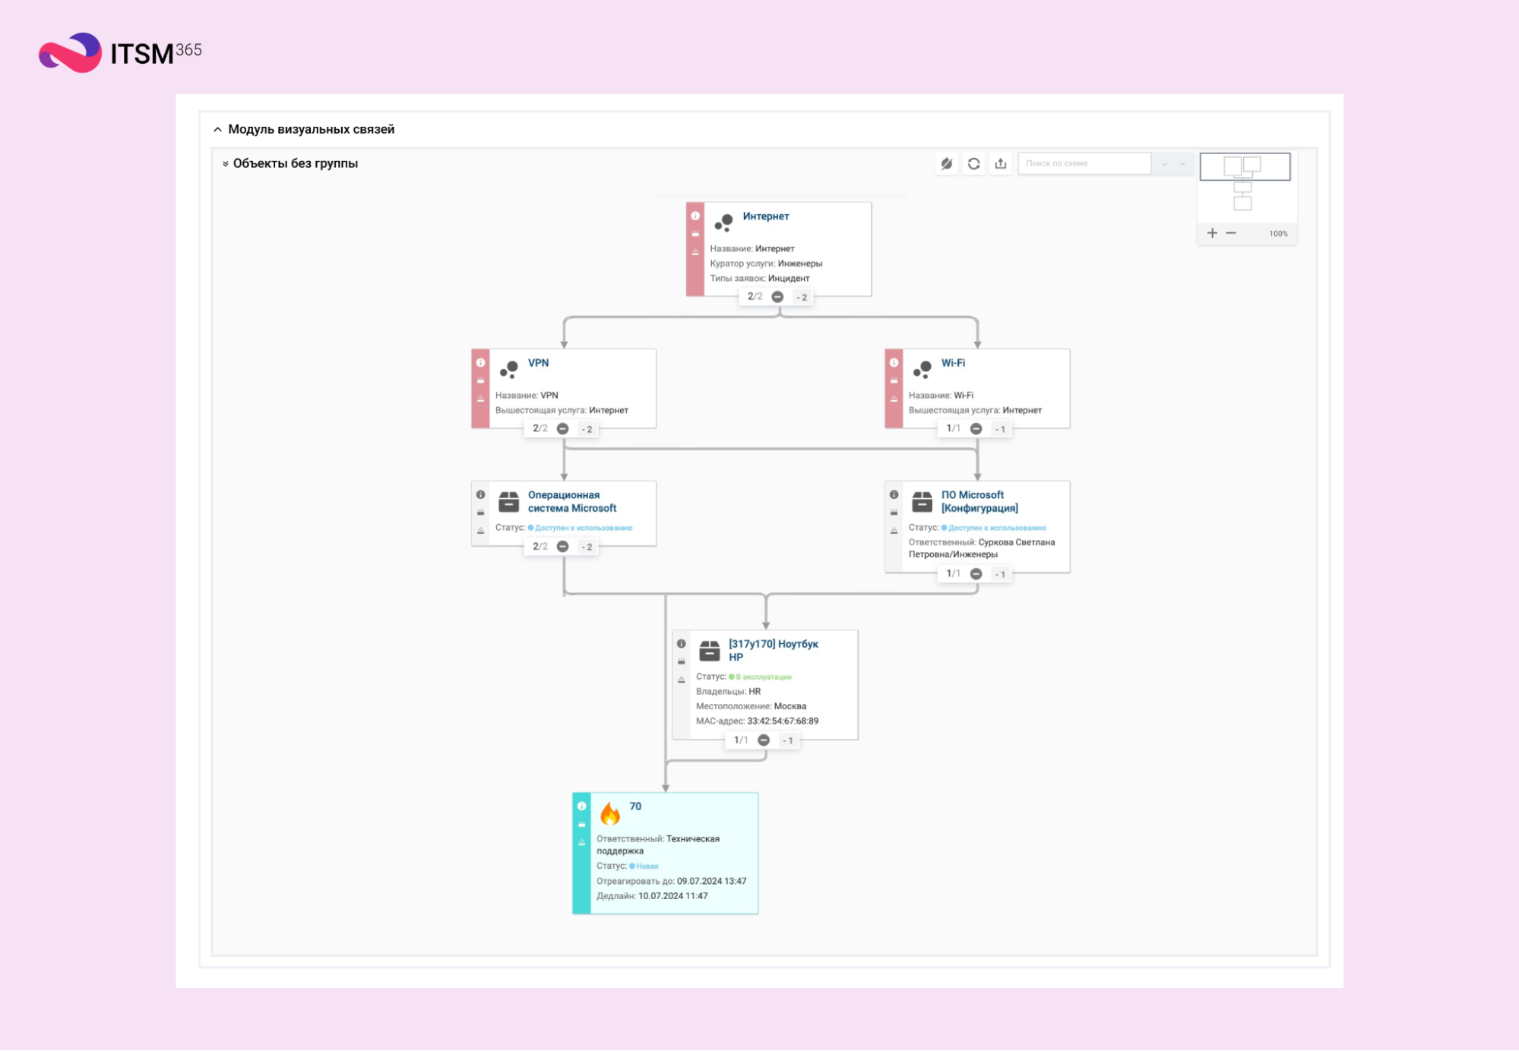
Task: Collapse children of VPN node
Action: [562, 429]
